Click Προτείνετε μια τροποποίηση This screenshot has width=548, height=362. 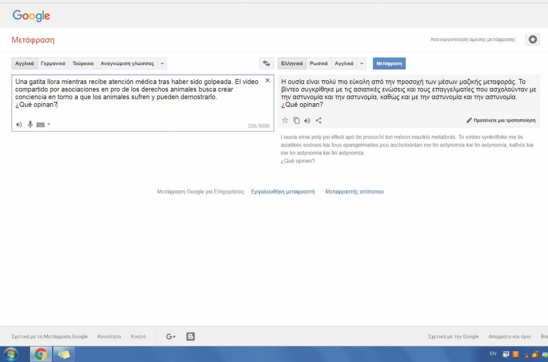pos(504,120)
